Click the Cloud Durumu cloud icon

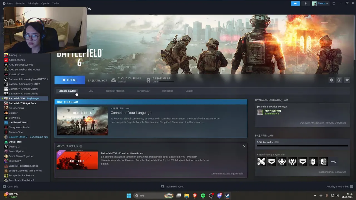113,80
